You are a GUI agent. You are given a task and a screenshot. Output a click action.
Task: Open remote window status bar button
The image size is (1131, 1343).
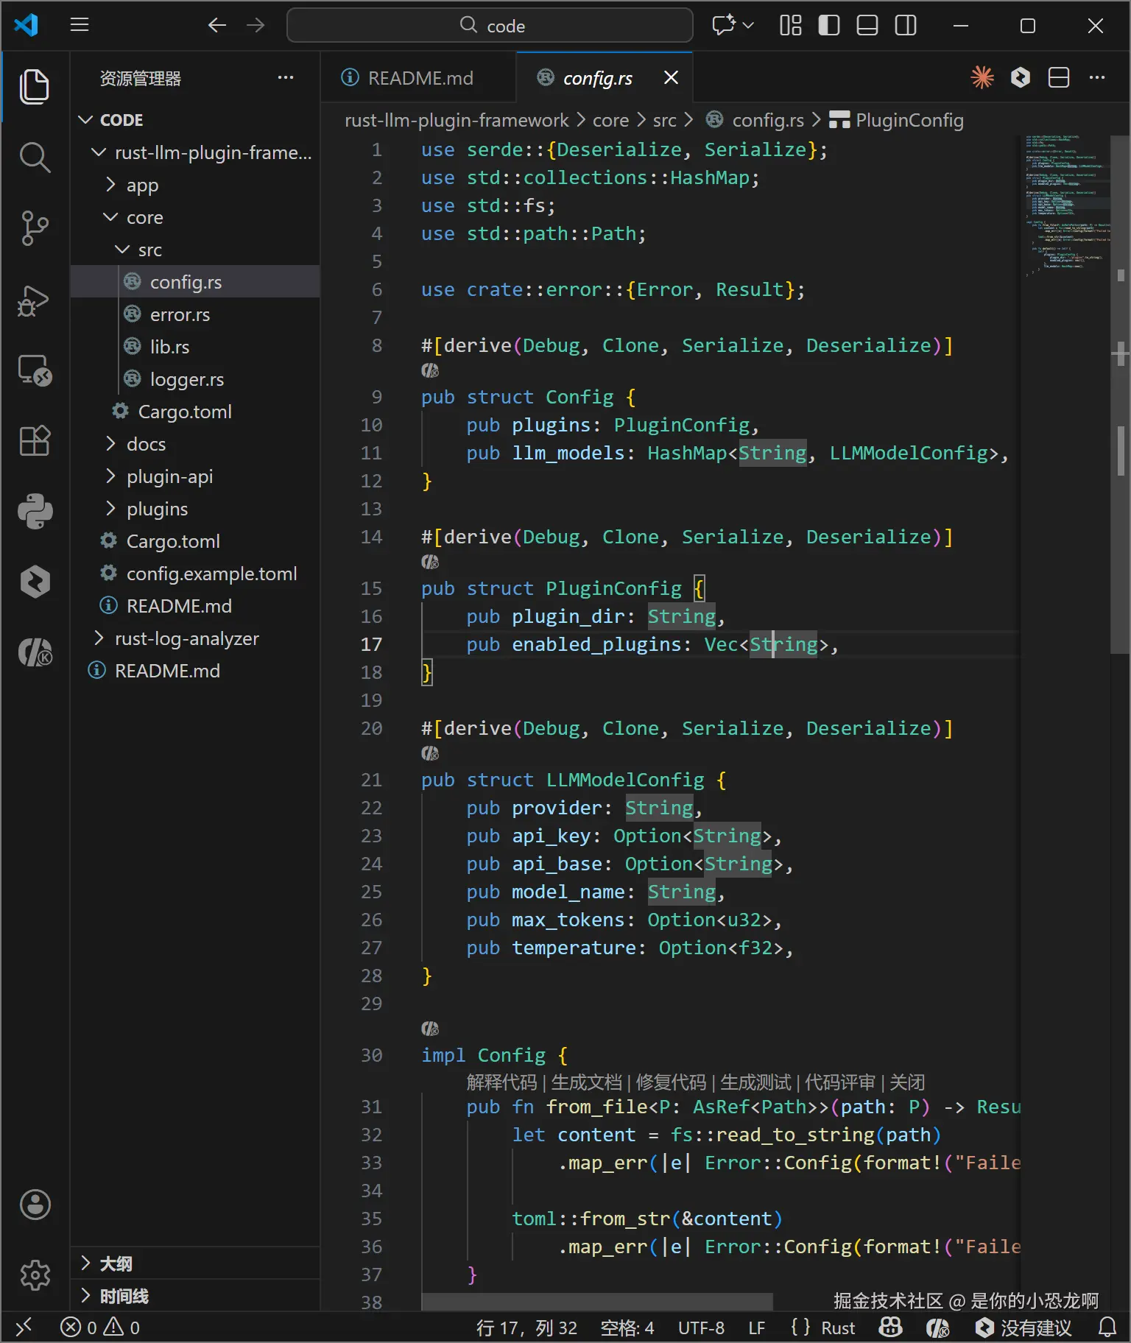24,1327
